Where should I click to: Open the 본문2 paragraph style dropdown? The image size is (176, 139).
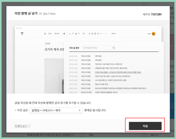[x=50, y=34]
